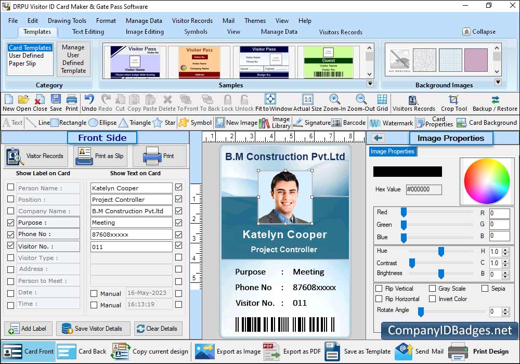Open the Drawing Tools menu
Image resolution: width=520 pixels, height=364 pixels.
(67, 21)
